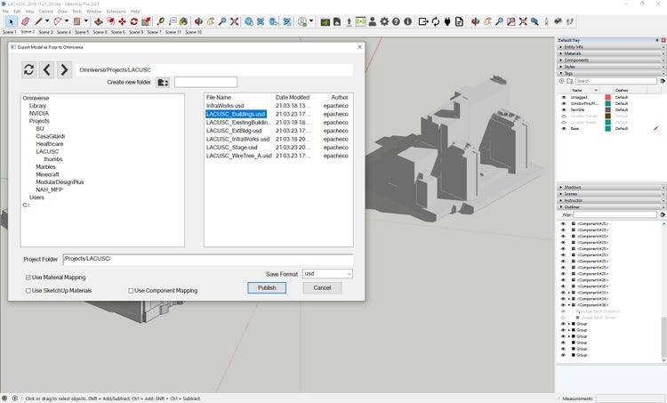Open the Extensions menu
667x403 pixels.
click(115, 12)
